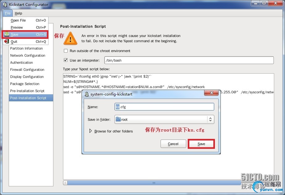Click the Post-Installation Script heading
The width and height of the screenshot is (285, 195).
(x=83, y=26)
